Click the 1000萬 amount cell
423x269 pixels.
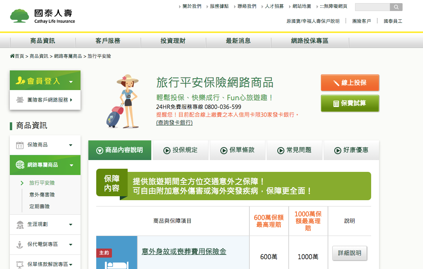[308, 257]
